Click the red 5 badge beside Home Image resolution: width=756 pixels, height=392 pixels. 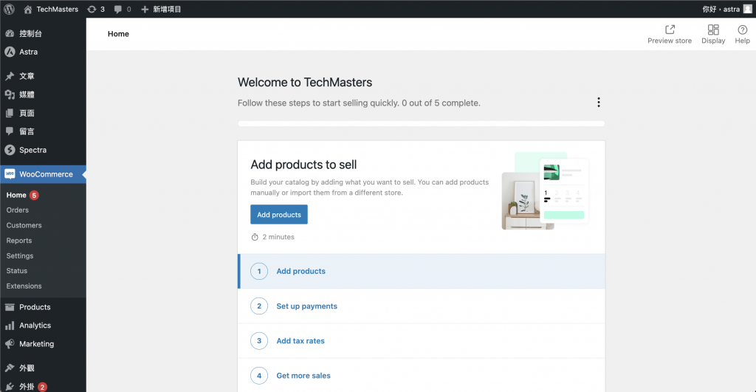click(34, 196)
